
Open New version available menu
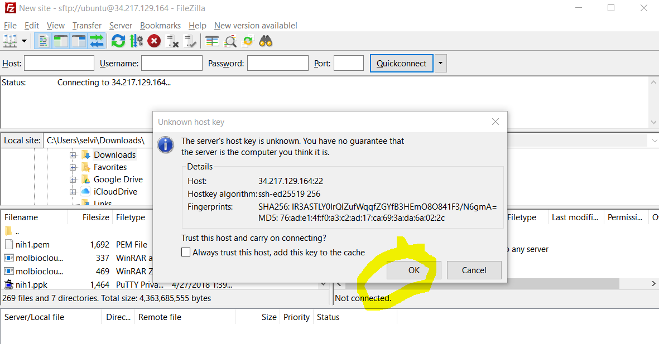pyautogui.click(x=256, y=26)
